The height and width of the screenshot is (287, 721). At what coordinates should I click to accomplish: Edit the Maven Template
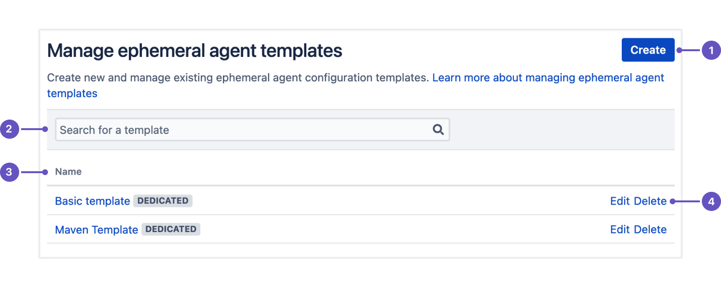(619, 230)
